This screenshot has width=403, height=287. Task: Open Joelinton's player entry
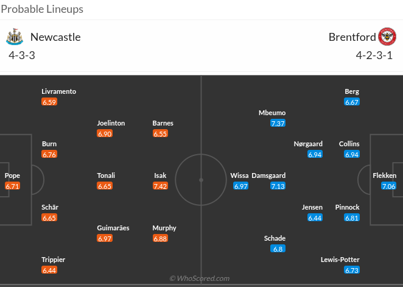pos(111,123)
